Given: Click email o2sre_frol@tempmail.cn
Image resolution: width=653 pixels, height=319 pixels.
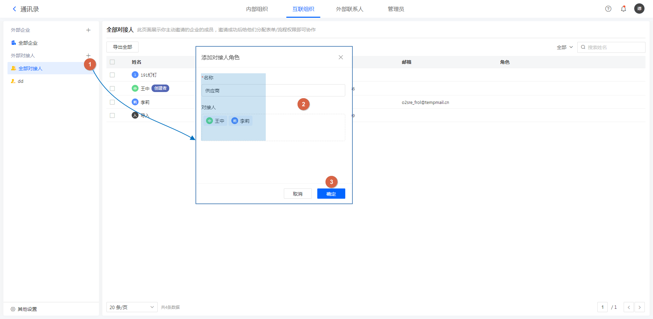Looking at the screenshot, I should tap(425, 102).
